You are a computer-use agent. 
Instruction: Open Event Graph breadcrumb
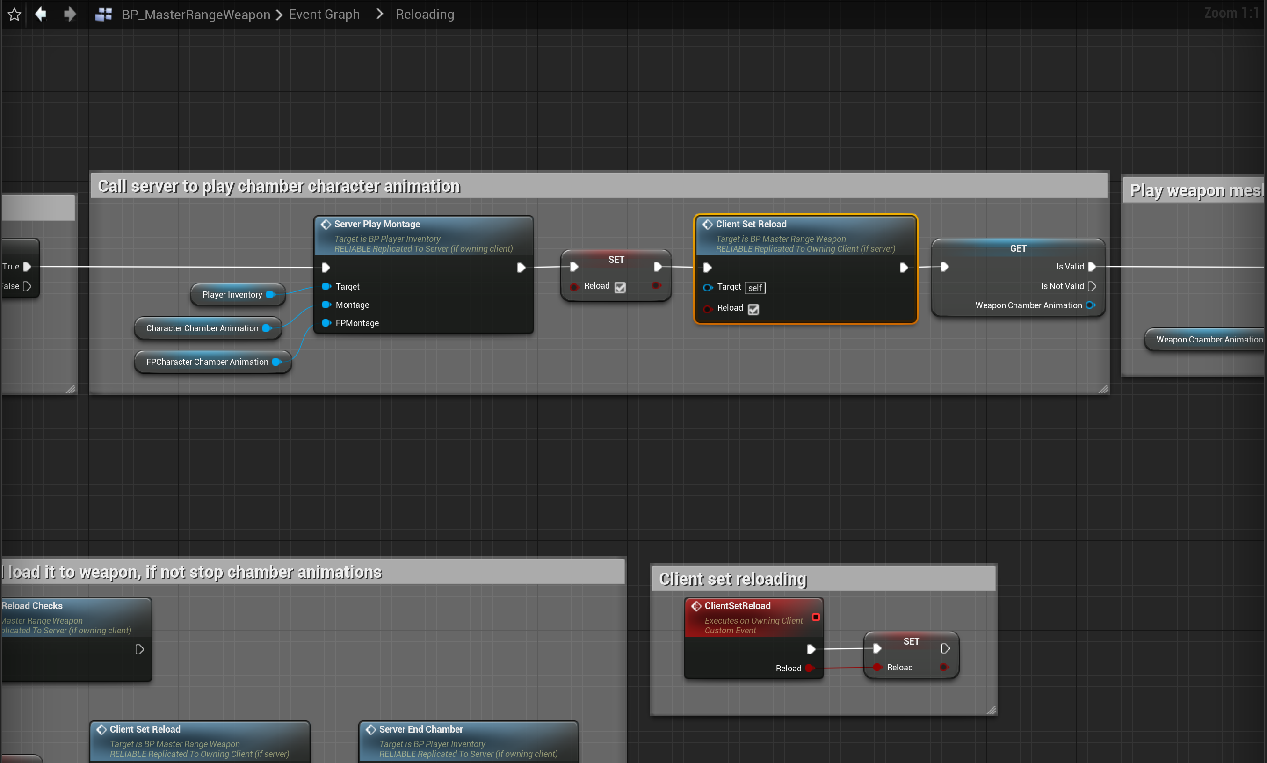(324, 15)
